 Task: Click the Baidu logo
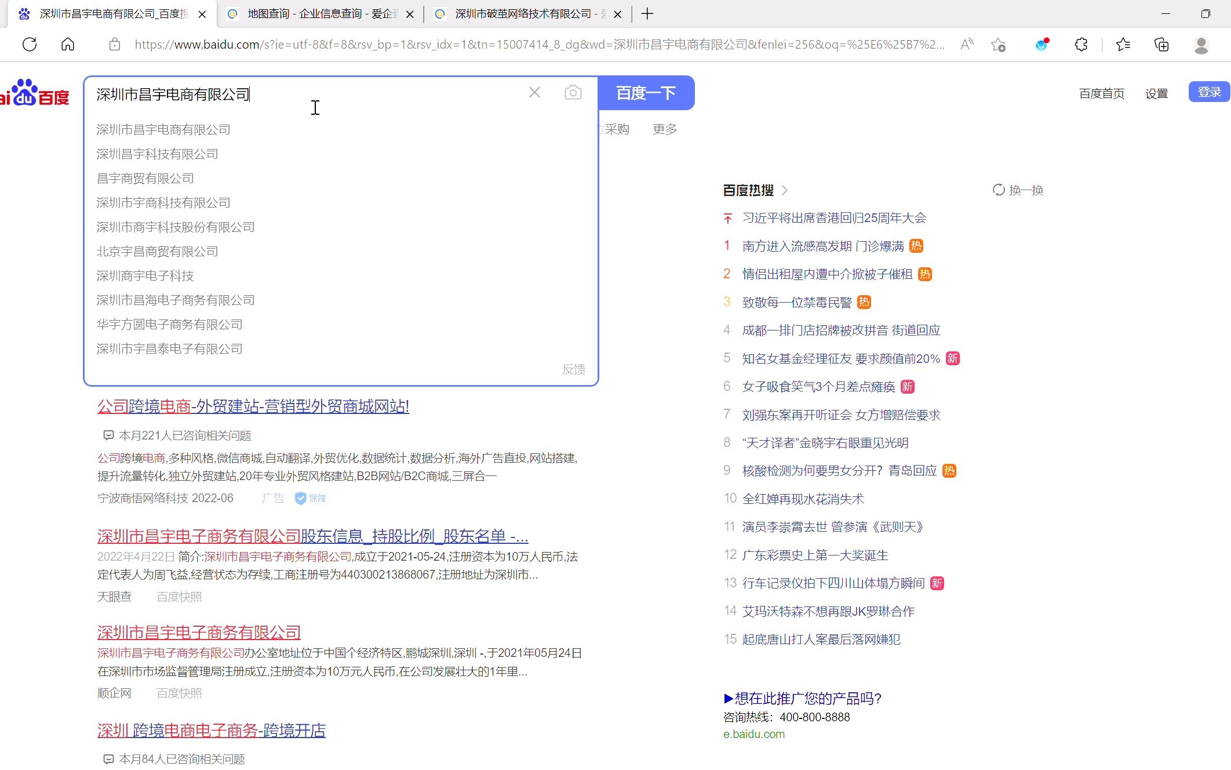(x=35, y=93)
